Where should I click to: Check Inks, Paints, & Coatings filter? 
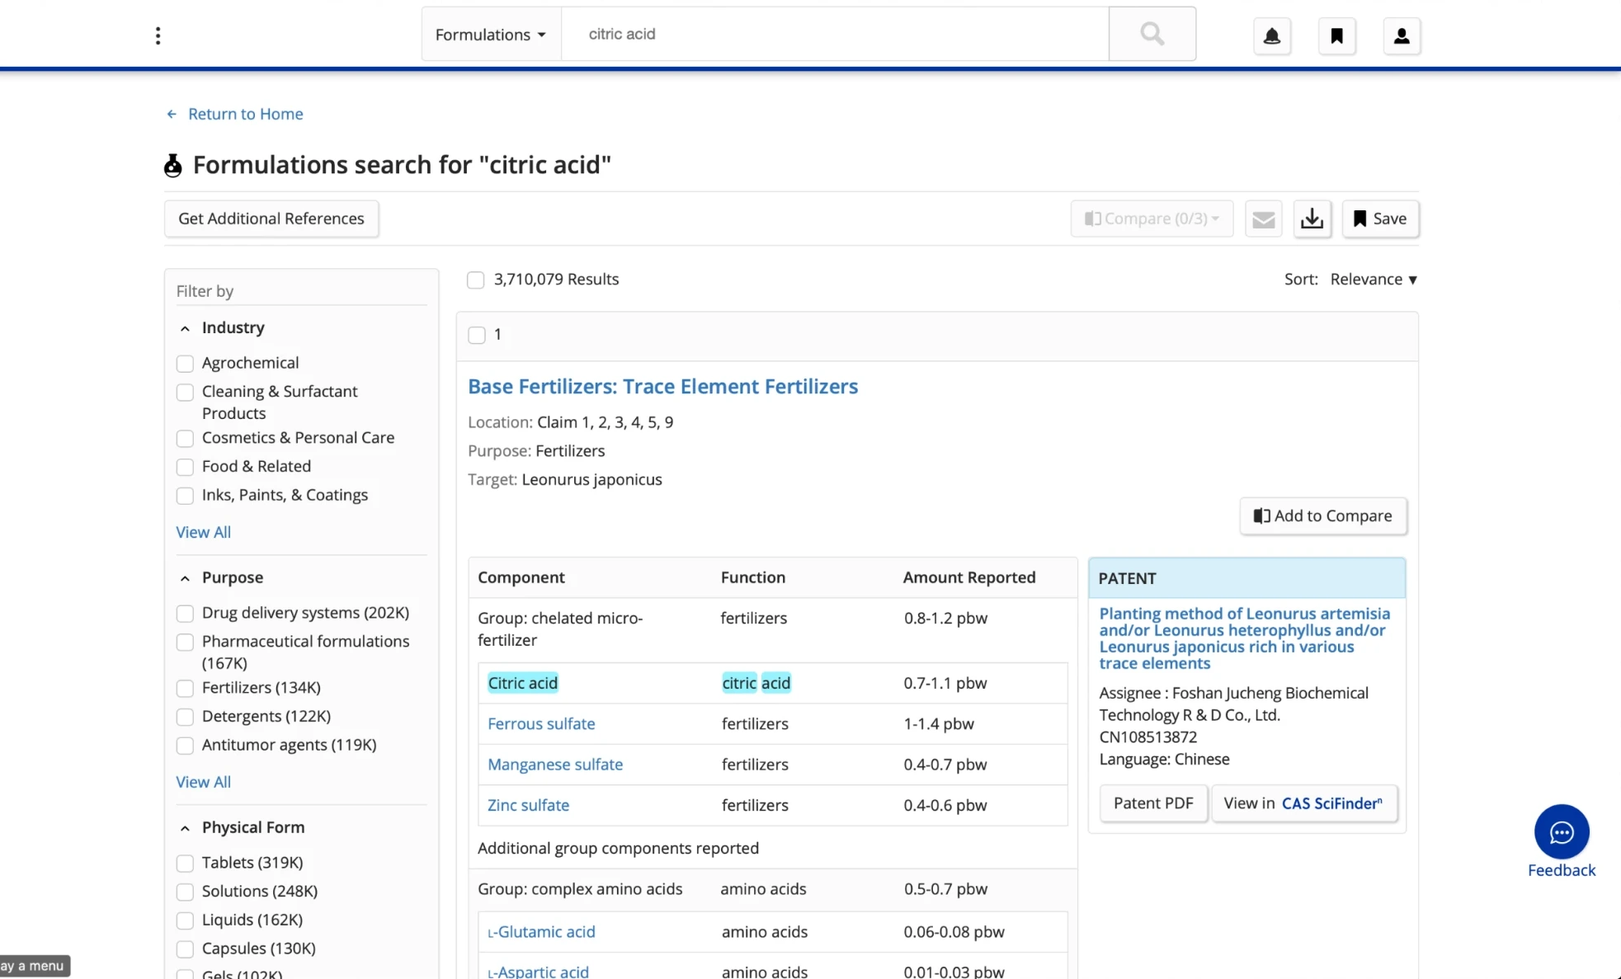pyautogui.click(x=185, y=496)
